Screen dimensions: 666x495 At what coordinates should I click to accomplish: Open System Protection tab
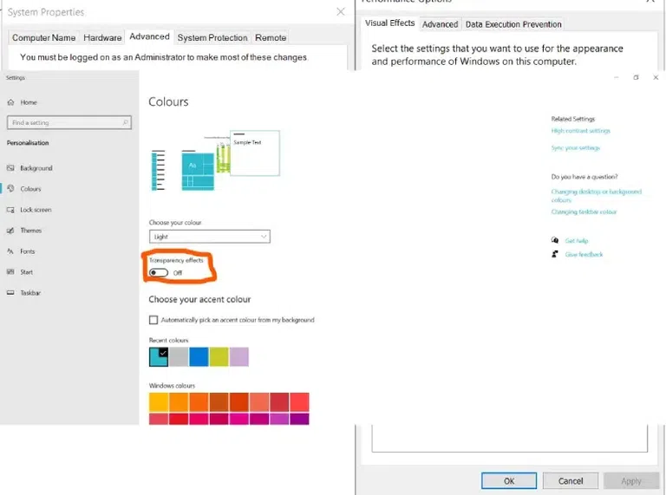point(212,38)
